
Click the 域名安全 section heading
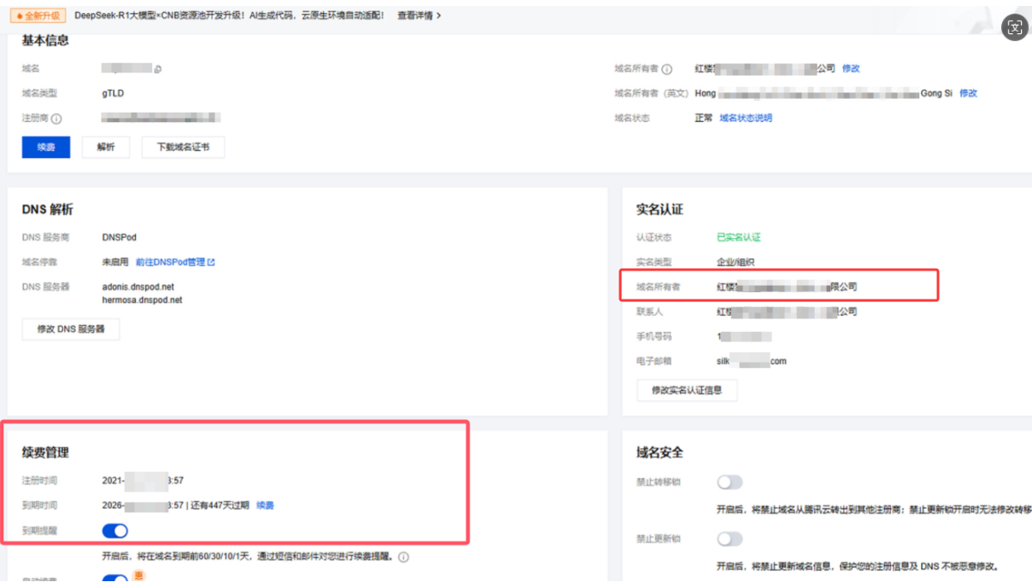[660, 452]
